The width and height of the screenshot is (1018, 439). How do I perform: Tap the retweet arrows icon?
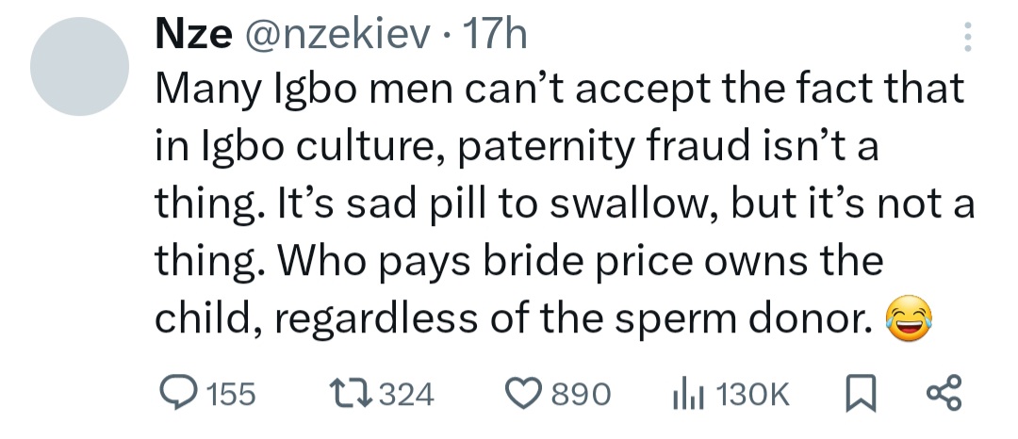click(x=351, y=393)
